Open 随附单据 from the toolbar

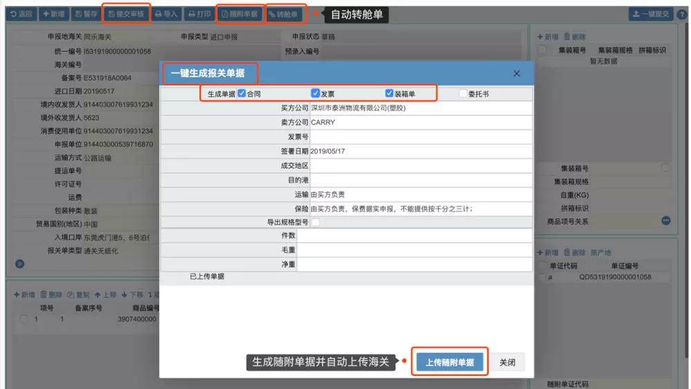[x=240, y=14]
